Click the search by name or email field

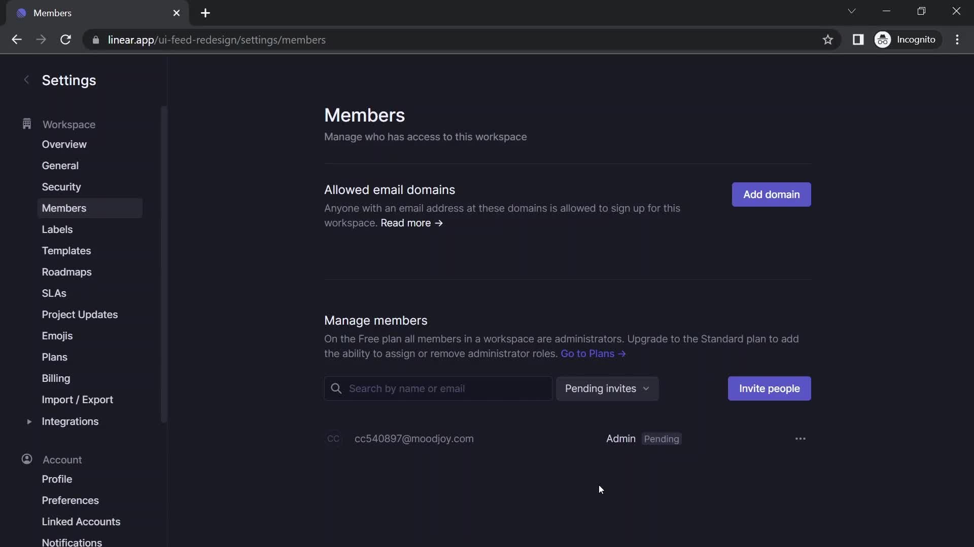tap(438, 388)
